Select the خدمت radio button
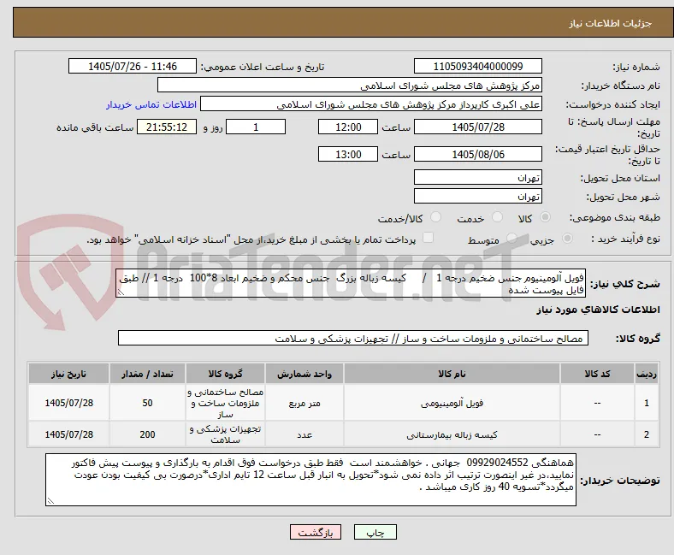This screenshot has width=674, height=555. point(497,217)
